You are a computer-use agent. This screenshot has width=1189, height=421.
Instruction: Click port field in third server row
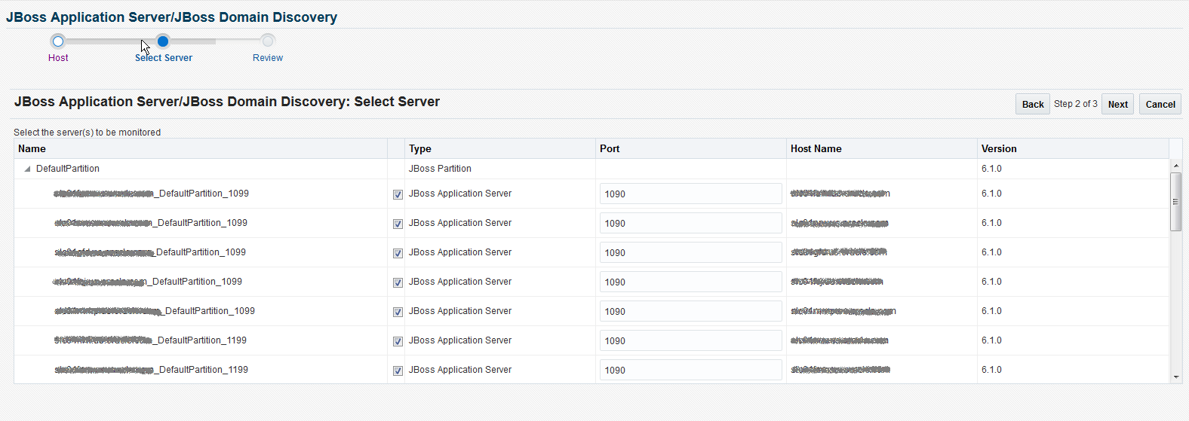coord(691,252)
